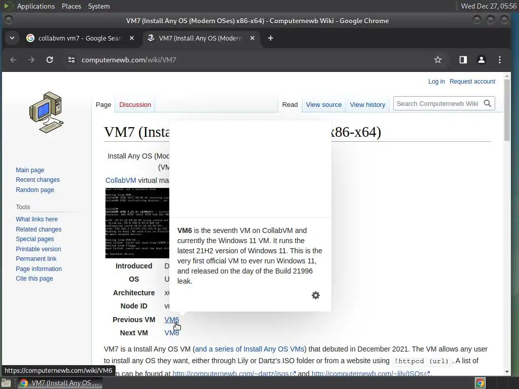Open What links here

36,219
